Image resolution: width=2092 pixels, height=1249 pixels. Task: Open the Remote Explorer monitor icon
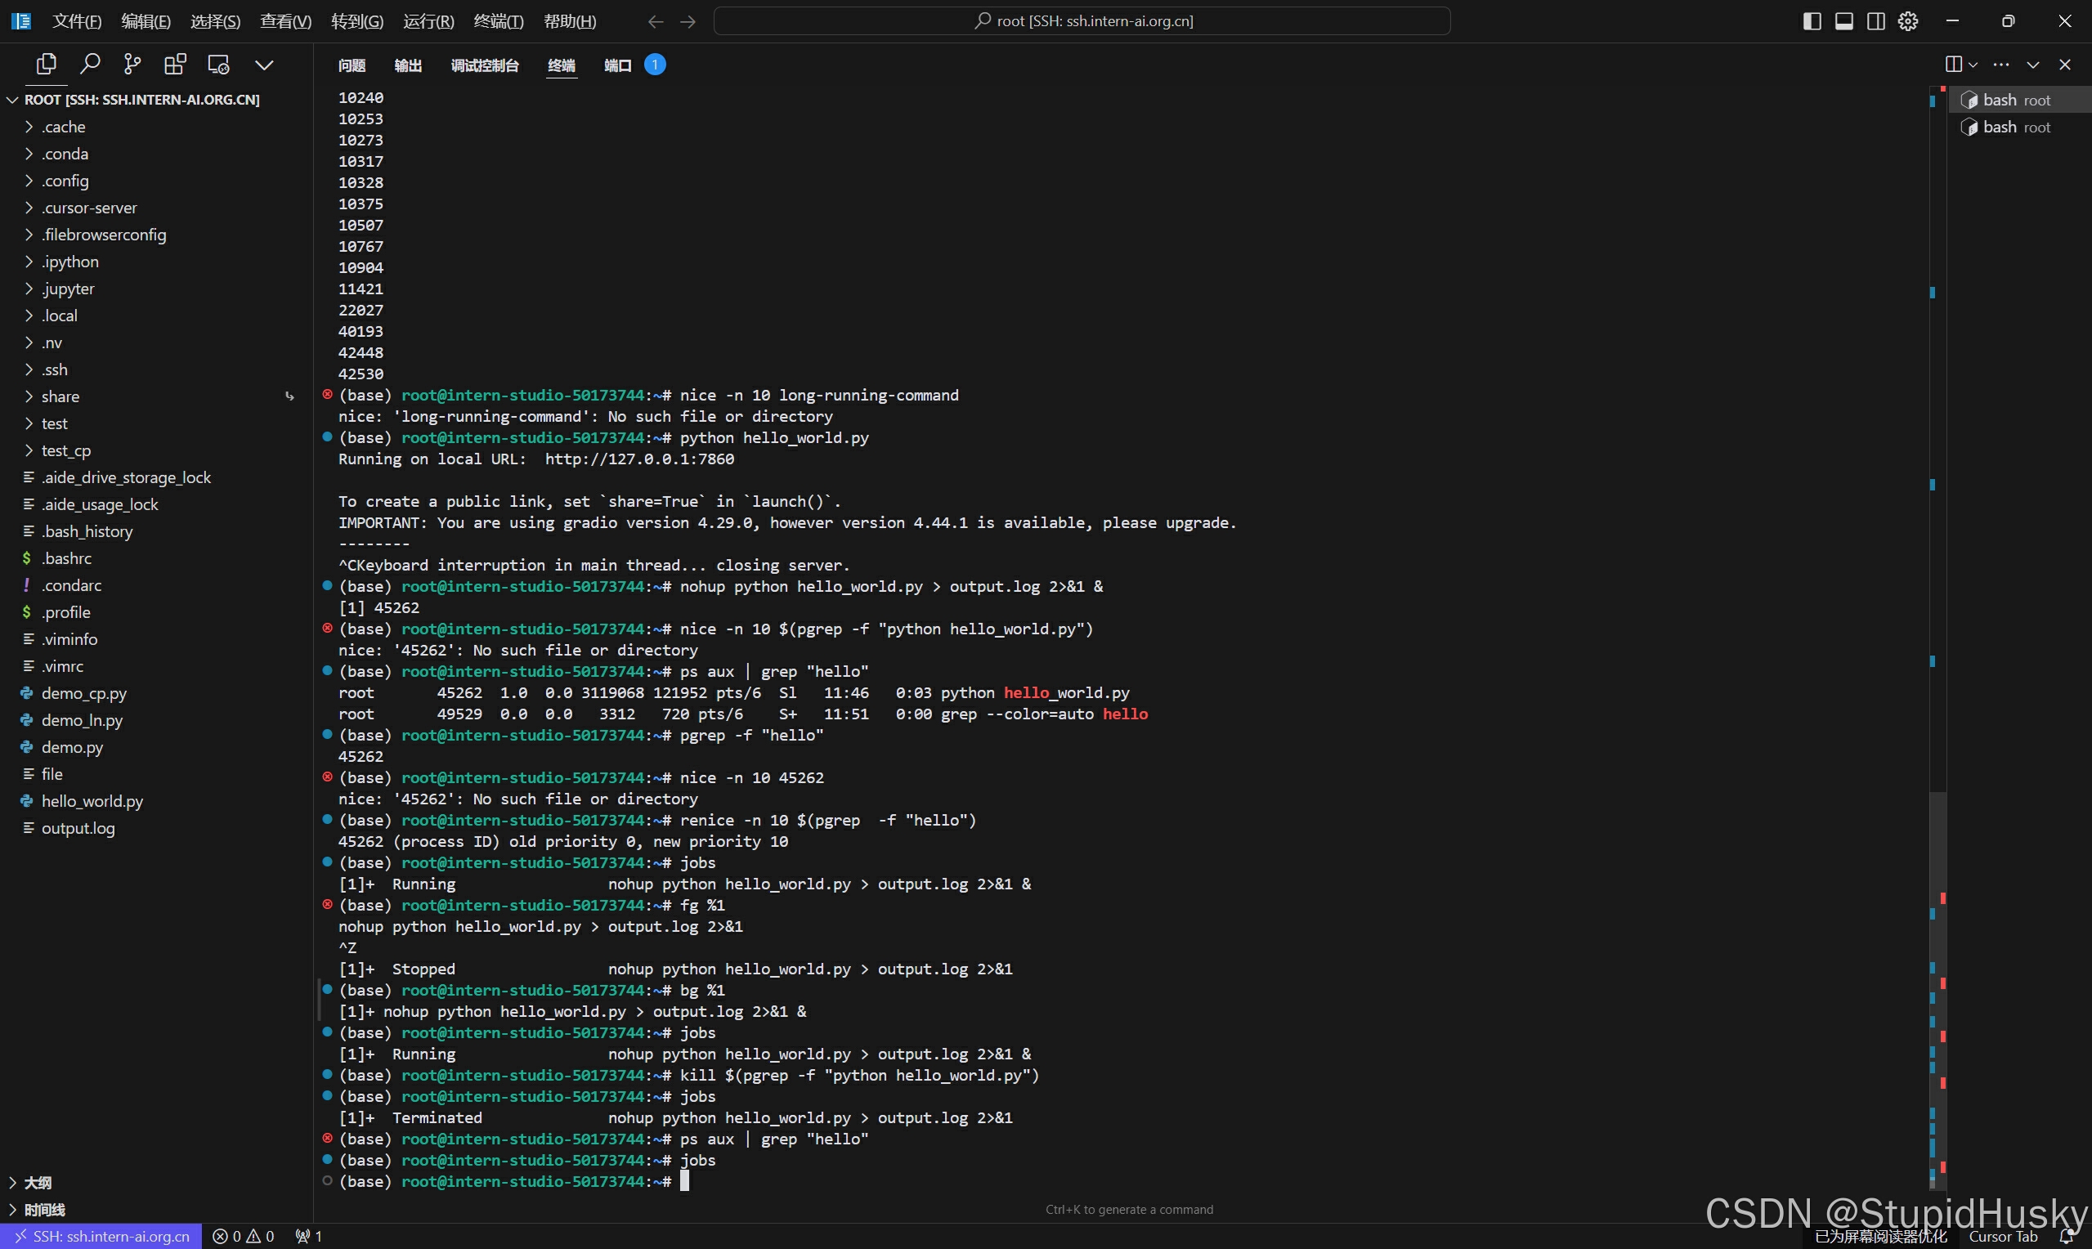coord(219,64)
